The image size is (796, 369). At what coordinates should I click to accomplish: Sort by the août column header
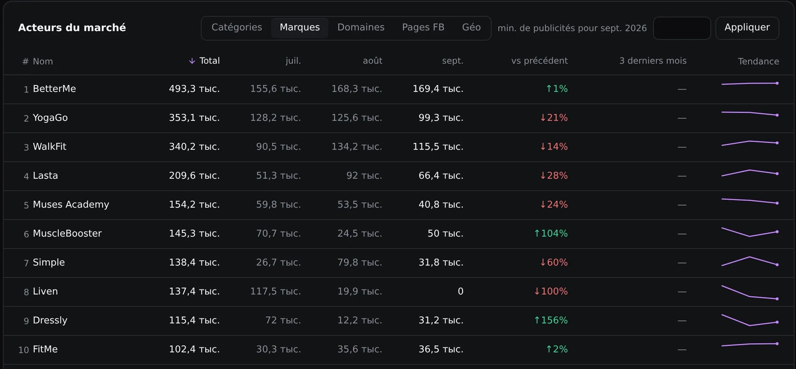click(x=372, y=61)
